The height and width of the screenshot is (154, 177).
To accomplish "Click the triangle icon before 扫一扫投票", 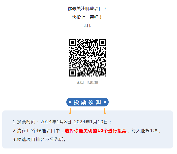I will pyautogui.click(x=78, y=82).
